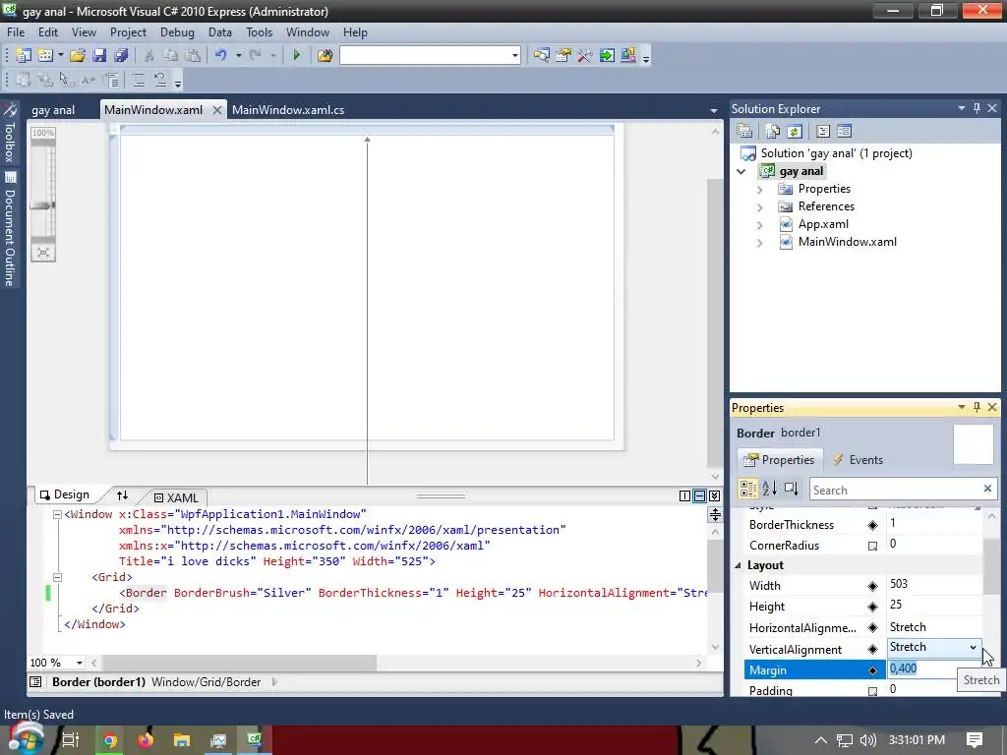Open the Find combo box dropdown arrow
This screenshot has height=755, width=1007.
(515, 55)
